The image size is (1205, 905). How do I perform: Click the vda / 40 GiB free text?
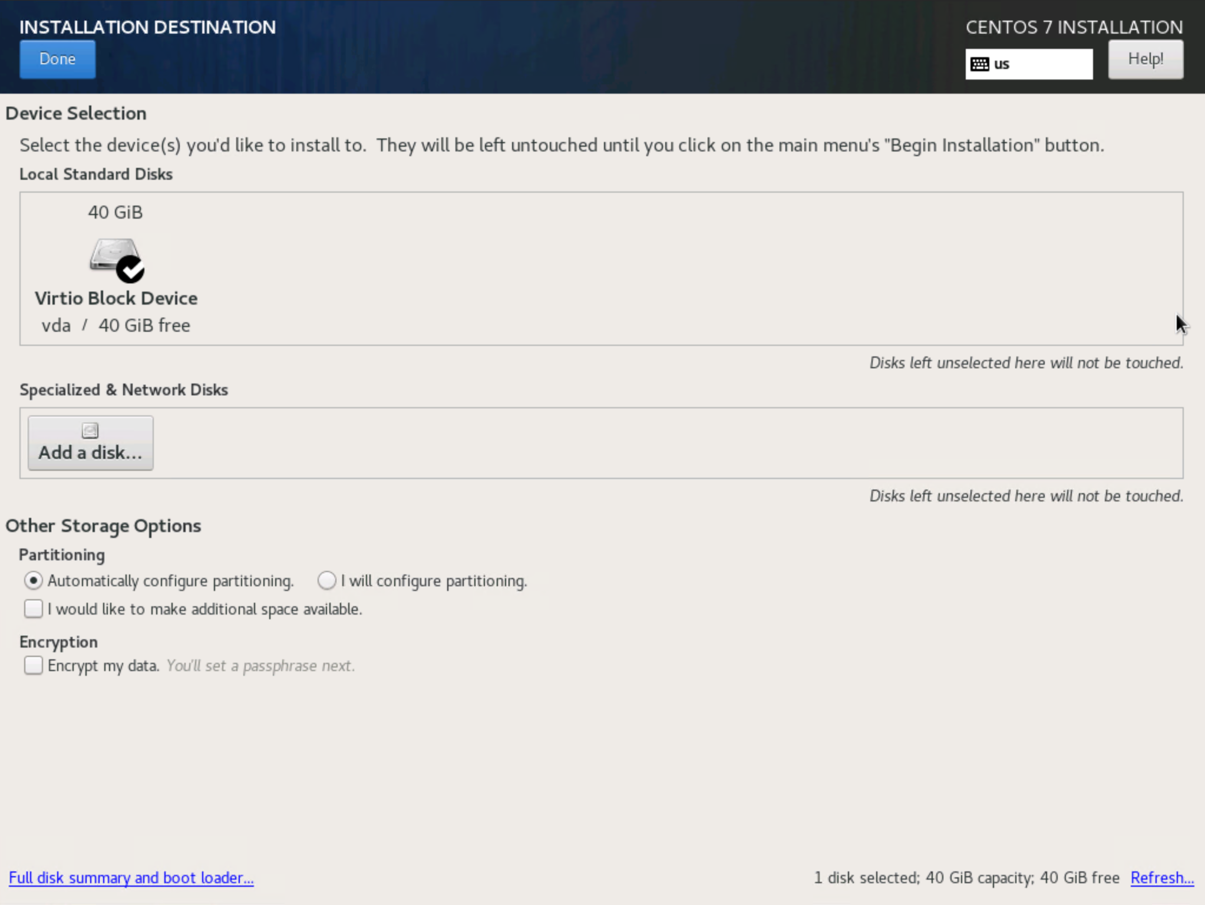tap(116, 325)
